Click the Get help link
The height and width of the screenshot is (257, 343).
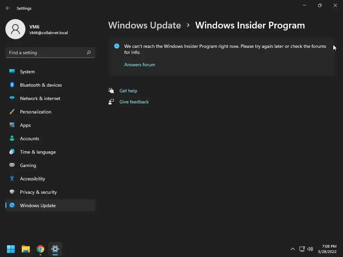(x=128, y=91)
